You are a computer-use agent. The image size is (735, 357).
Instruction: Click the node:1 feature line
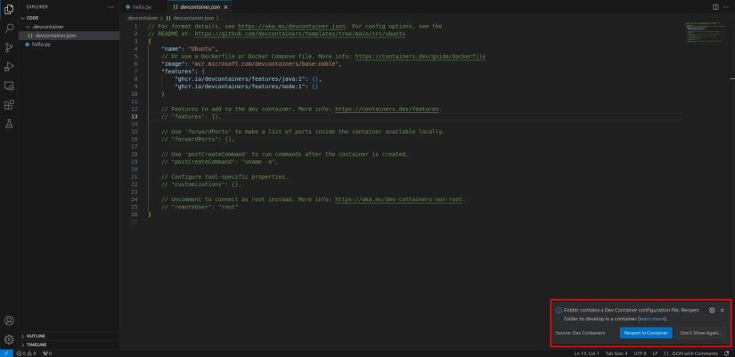coord(247,86)
